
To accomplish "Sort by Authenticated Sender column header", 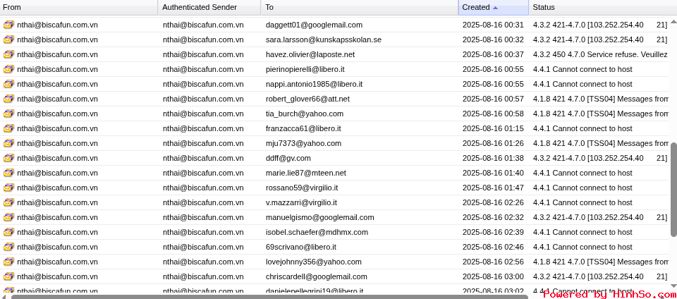I will (209, 7).
